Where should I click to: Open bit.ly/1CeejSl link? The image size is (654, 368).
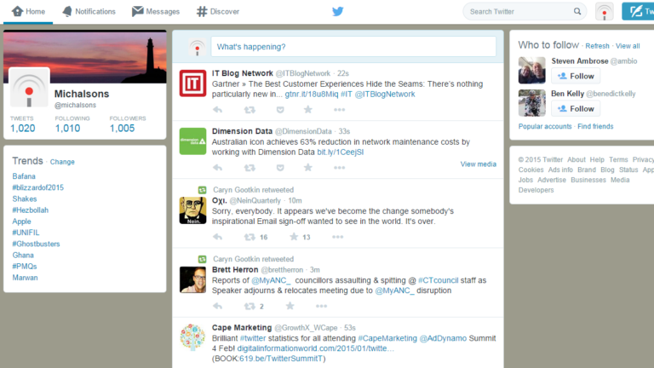pos(341,152)
